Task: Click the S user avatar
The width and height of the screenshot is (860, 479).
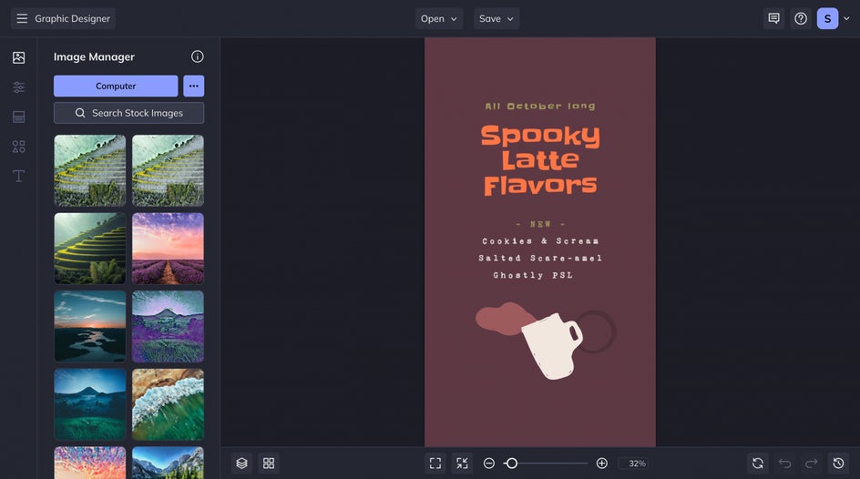Action: tap(827, 18)
